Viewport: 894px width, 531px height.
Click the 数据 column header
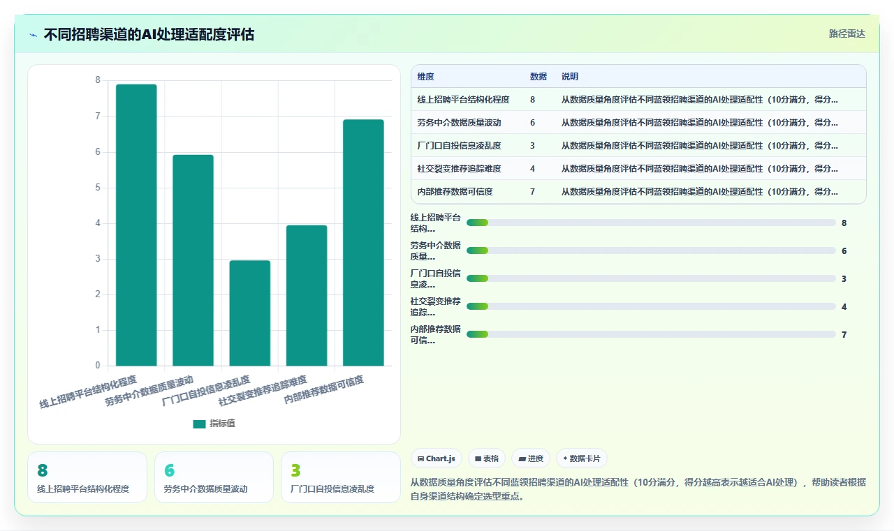click(x=538, y=77)
